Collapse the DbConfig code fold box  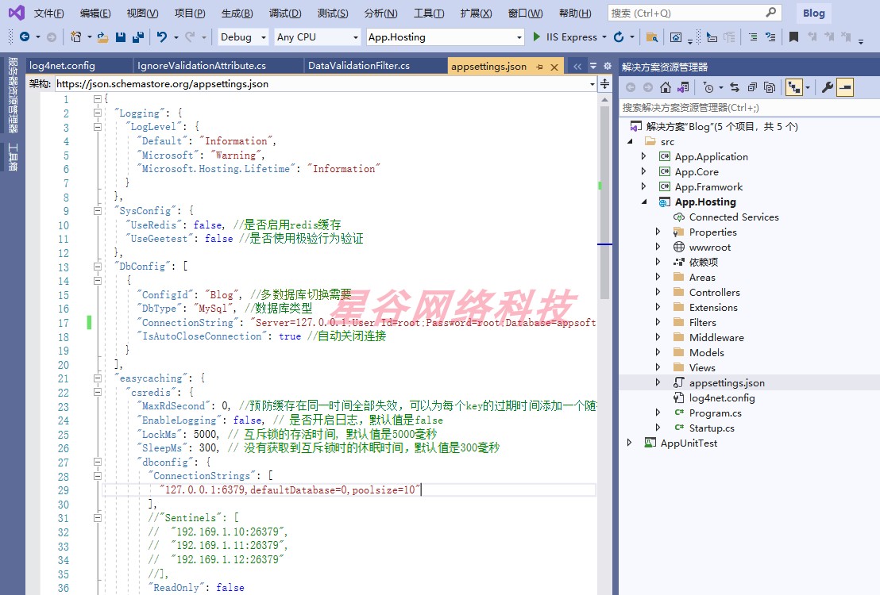(x=97, y=267)
